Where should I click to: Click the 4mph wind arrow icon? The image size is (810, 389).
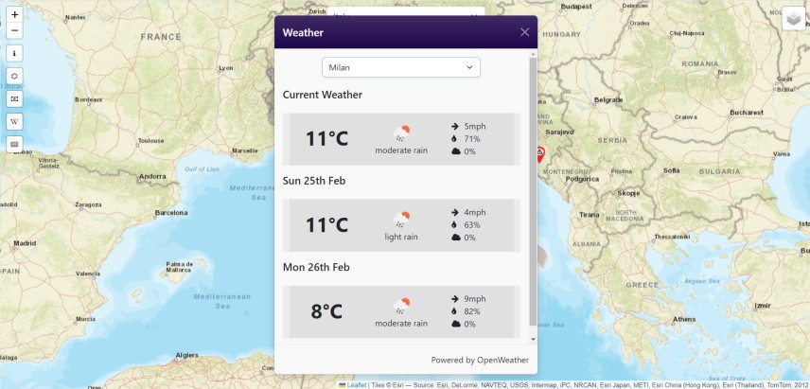(455, 212)
